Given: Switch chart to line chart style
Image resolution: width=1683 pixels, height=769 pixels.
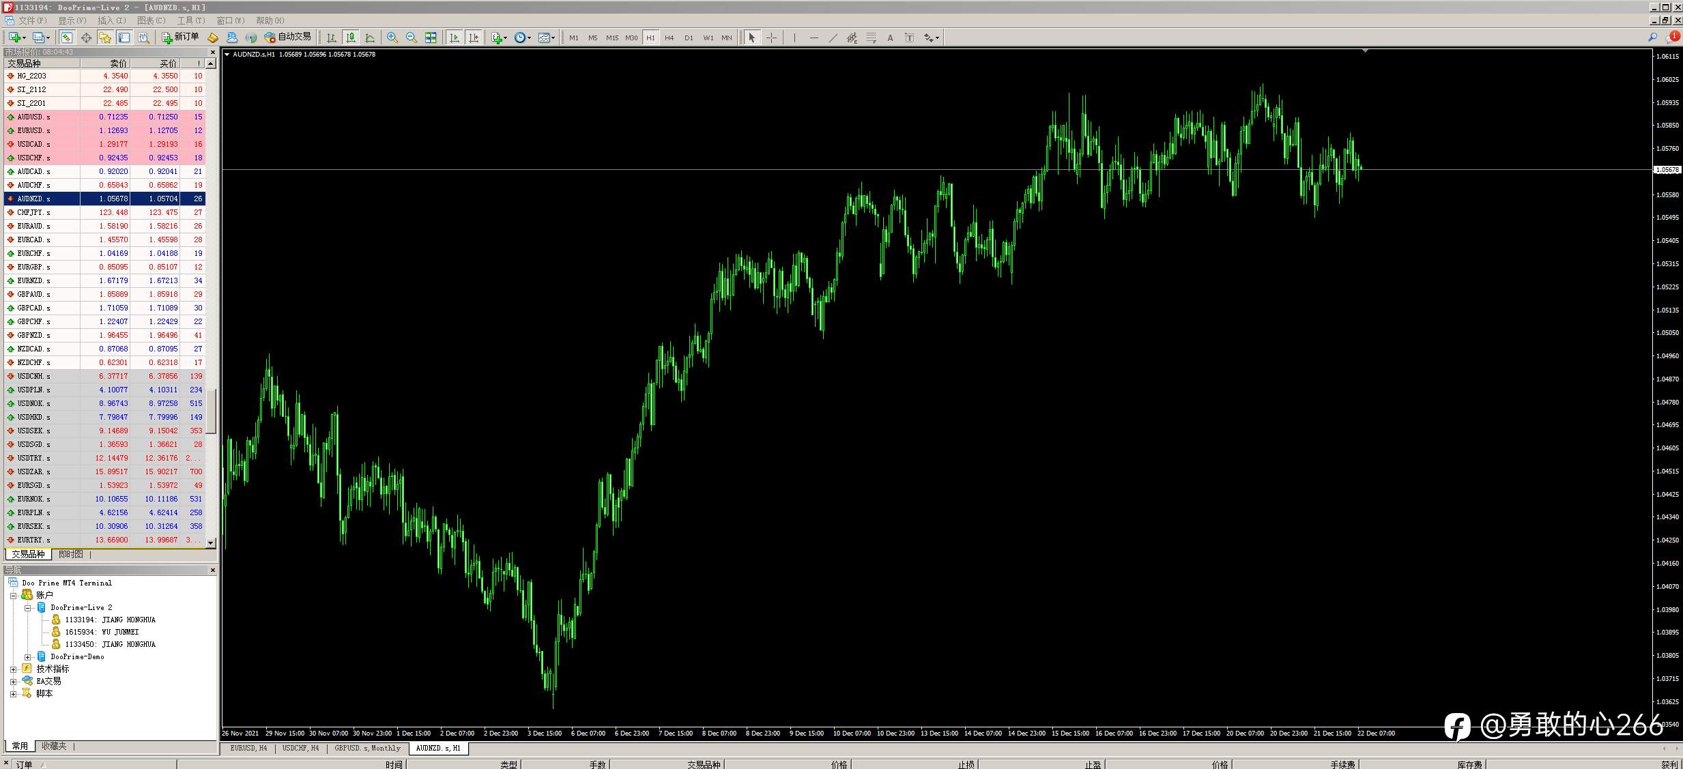Looking at the screenshot, I should pyautogui.click(x=370, y=38).
